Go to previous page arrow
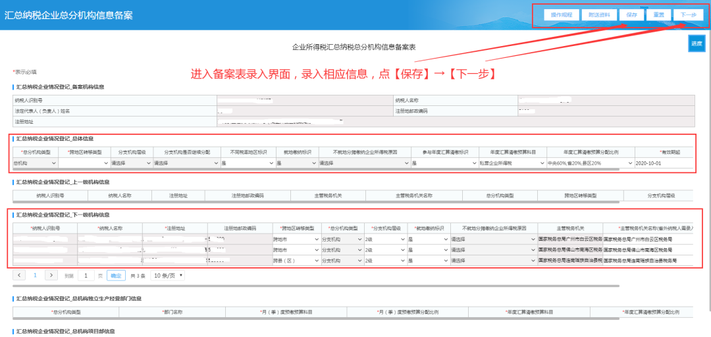The height and width of the screenshot is (337, 711). [19, 275]
